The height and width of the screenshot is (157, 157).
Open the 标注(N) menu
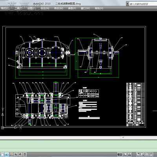45,8
